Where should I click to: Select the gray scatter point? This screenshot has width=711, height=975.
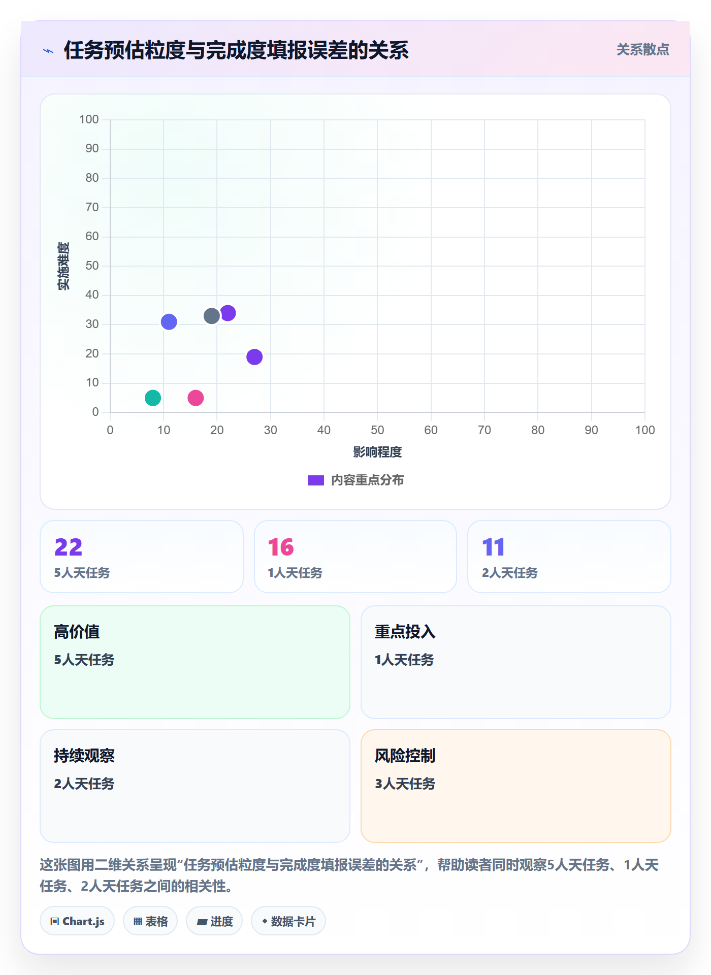212,316
